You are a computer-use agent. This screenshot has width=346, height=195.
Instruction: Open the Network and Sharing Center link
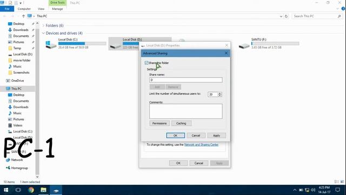click(201, 145)
